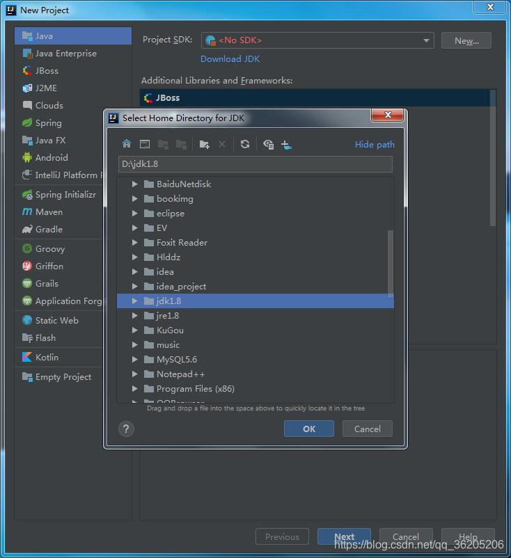Image resolution: width=511 pixels, height=558 pixels.
Task: Cancel the Select Home Directory dialog
Action: click(x=367, y=429)
